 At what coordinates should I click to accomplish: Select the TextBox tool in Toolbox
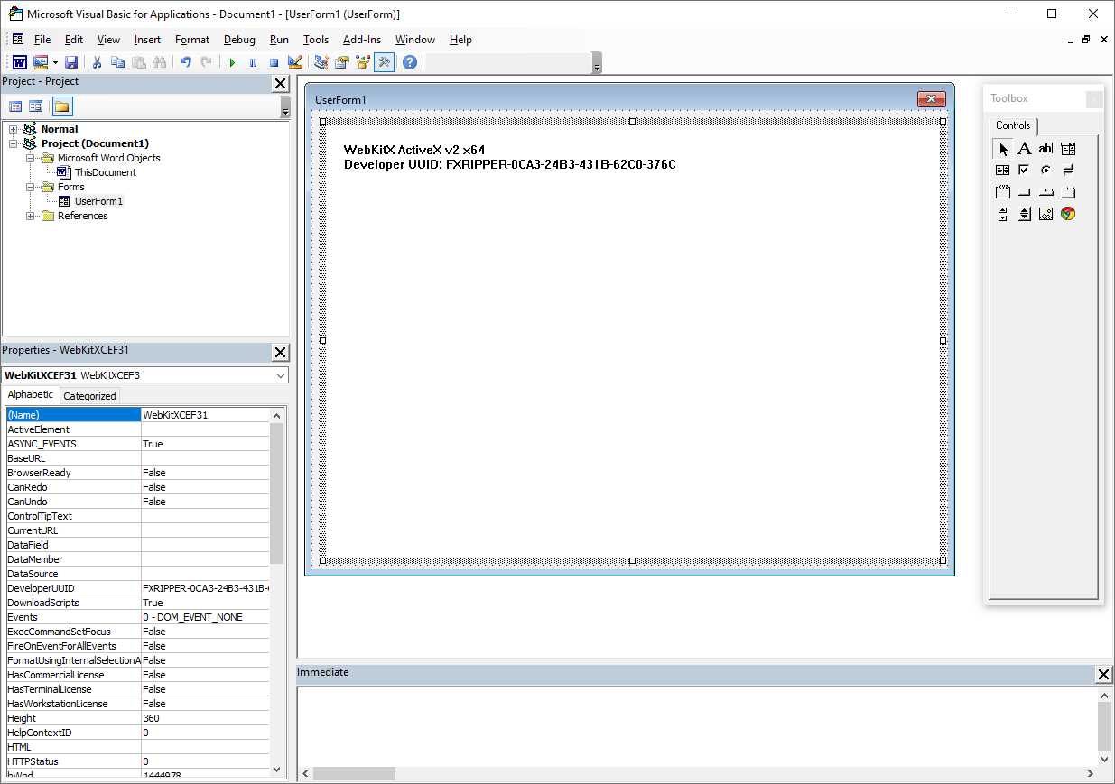pyautogui.click(x=1045, y=149)
